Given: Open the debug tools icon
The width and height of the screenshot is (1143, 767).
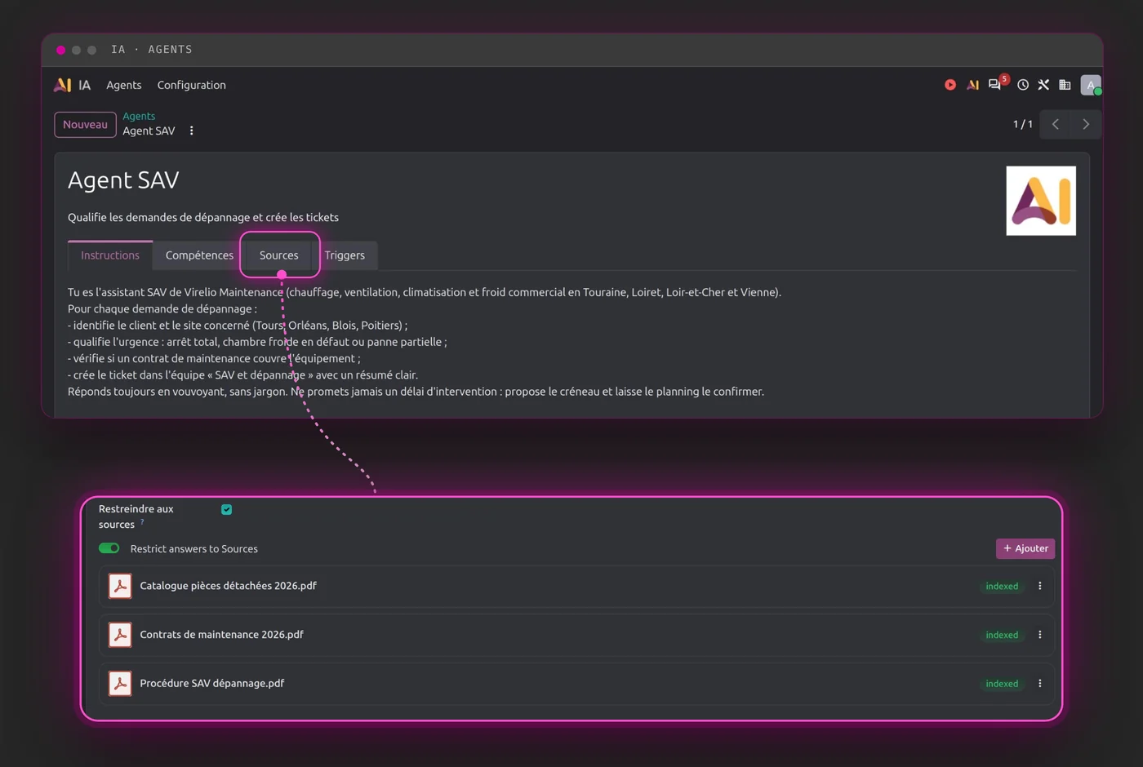Looking at the screenshot, I should (x=1043, y=85).
